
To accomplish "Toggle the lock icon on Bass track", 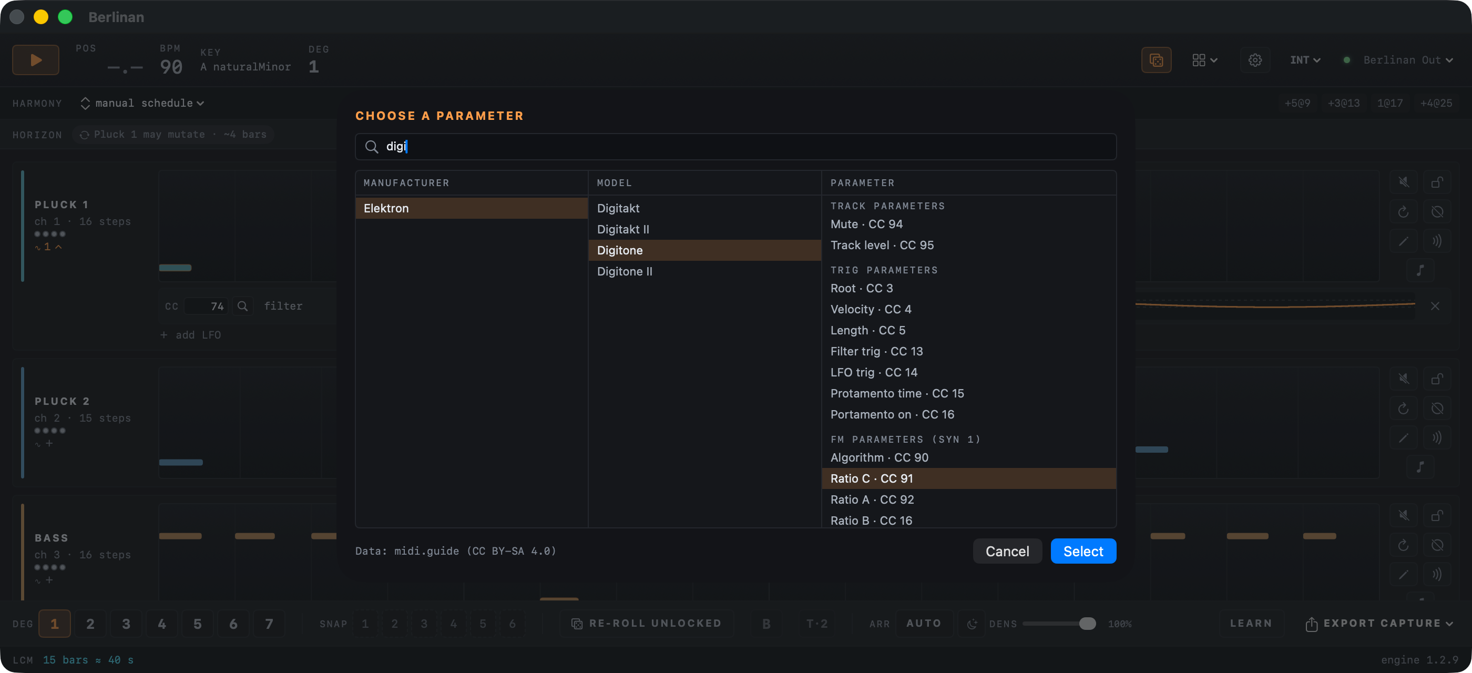I will (x=1437, y=515).
